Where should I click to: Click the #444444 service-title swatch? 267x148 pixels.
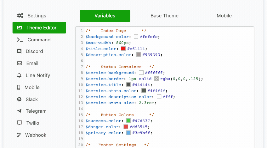(128, 84)
